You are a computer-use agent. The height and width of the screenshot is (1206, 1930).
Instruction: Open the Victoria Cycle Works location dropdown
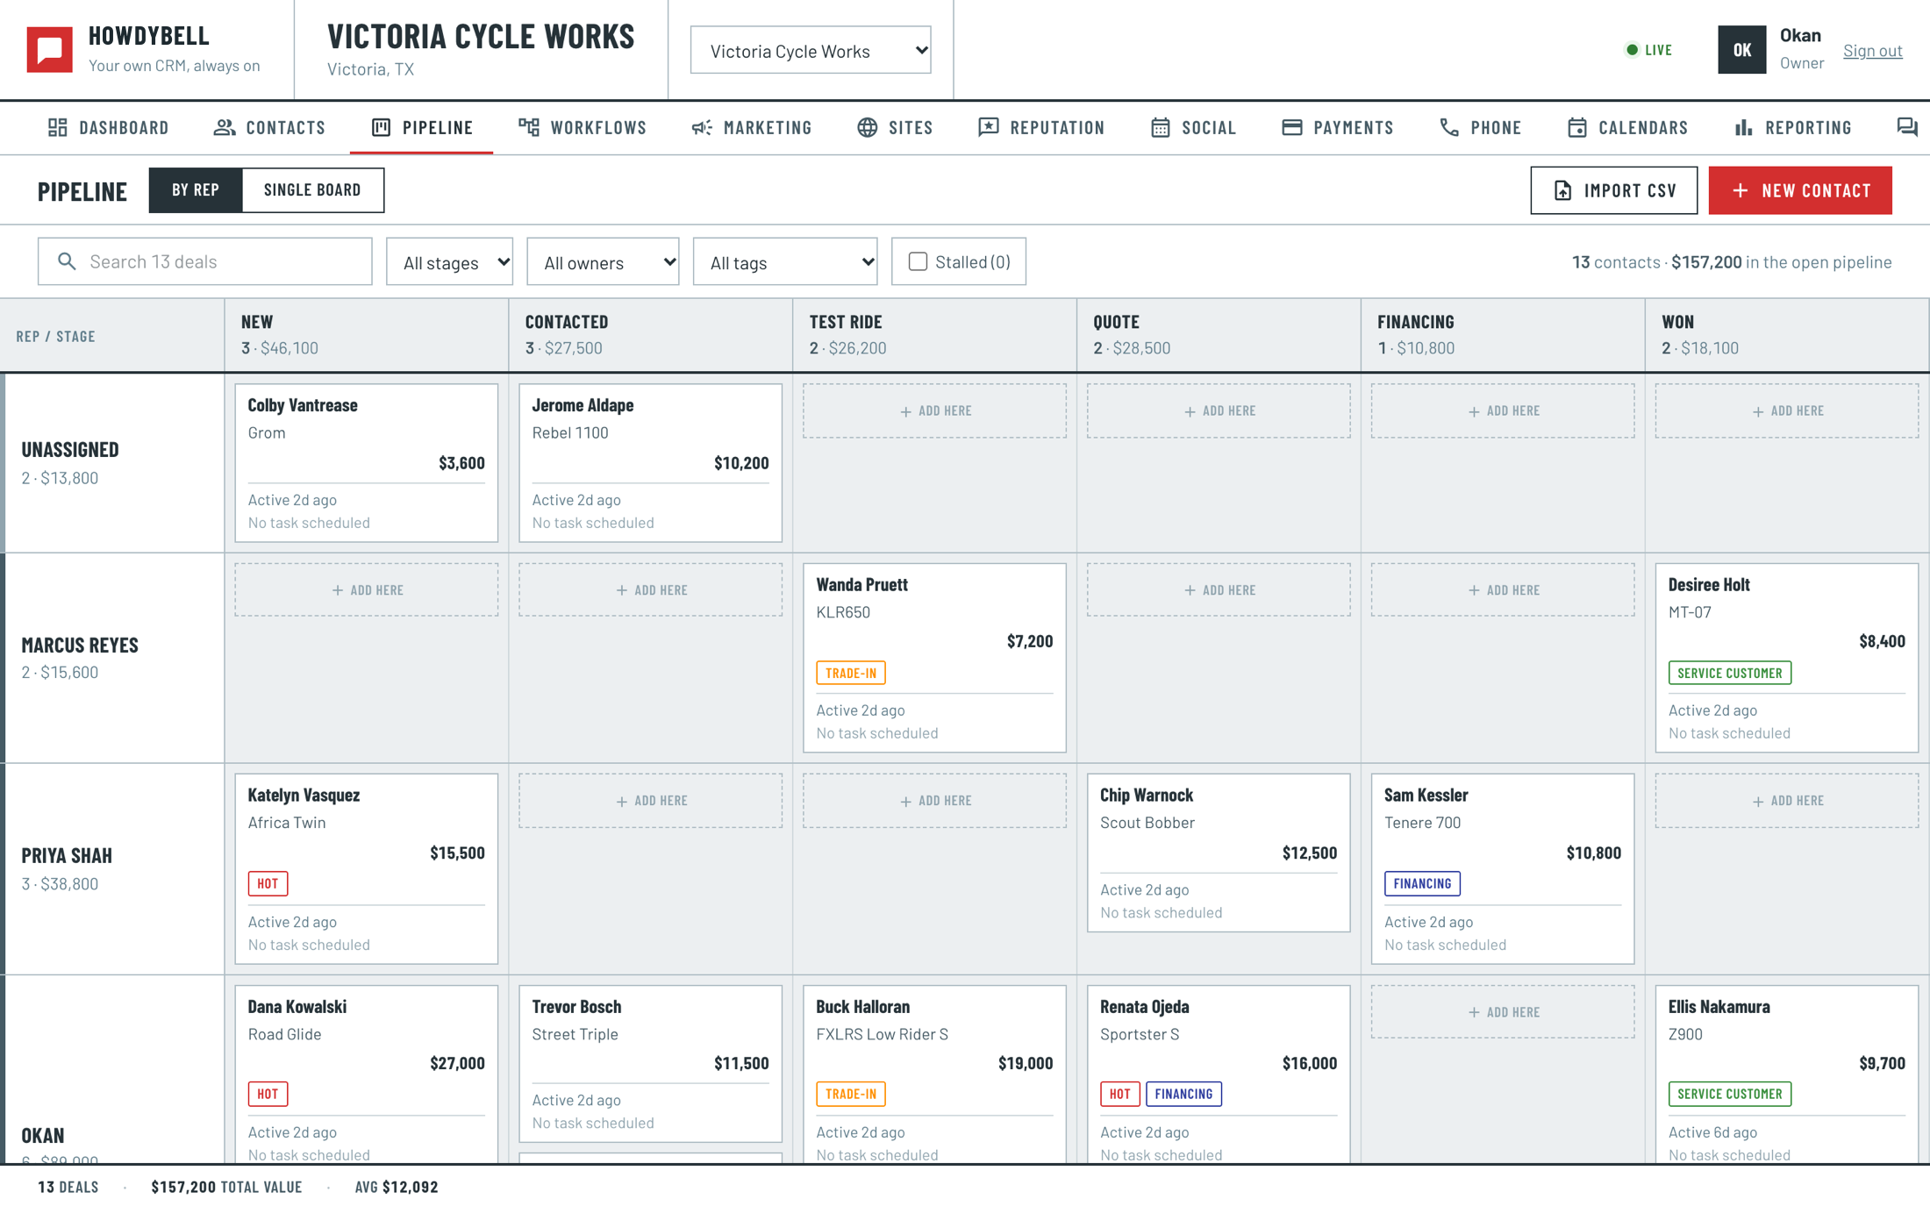tap(811, 50)
